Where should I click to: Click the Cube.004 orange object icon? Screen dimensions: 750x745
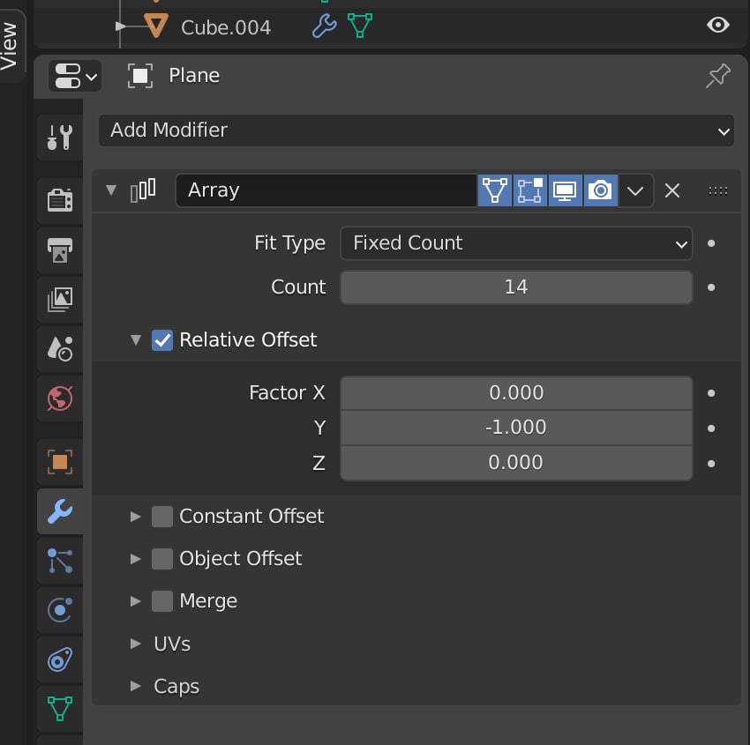(156, 26)
